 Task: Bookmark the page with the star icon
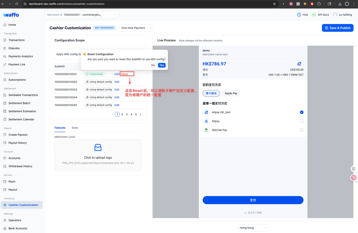(x=274, y=4)
